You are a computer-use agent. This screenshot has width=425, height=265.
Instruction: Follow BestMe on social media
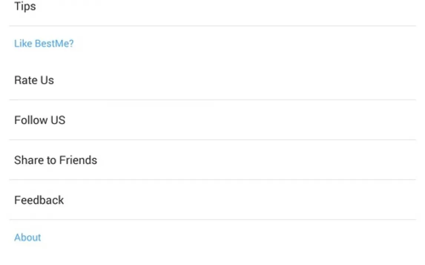(x=40, y=120)
